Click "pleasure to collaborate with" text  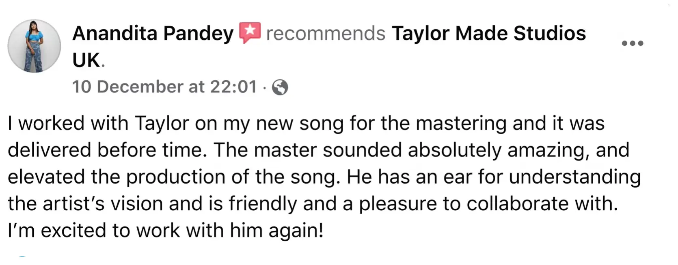tap(488, 203)
